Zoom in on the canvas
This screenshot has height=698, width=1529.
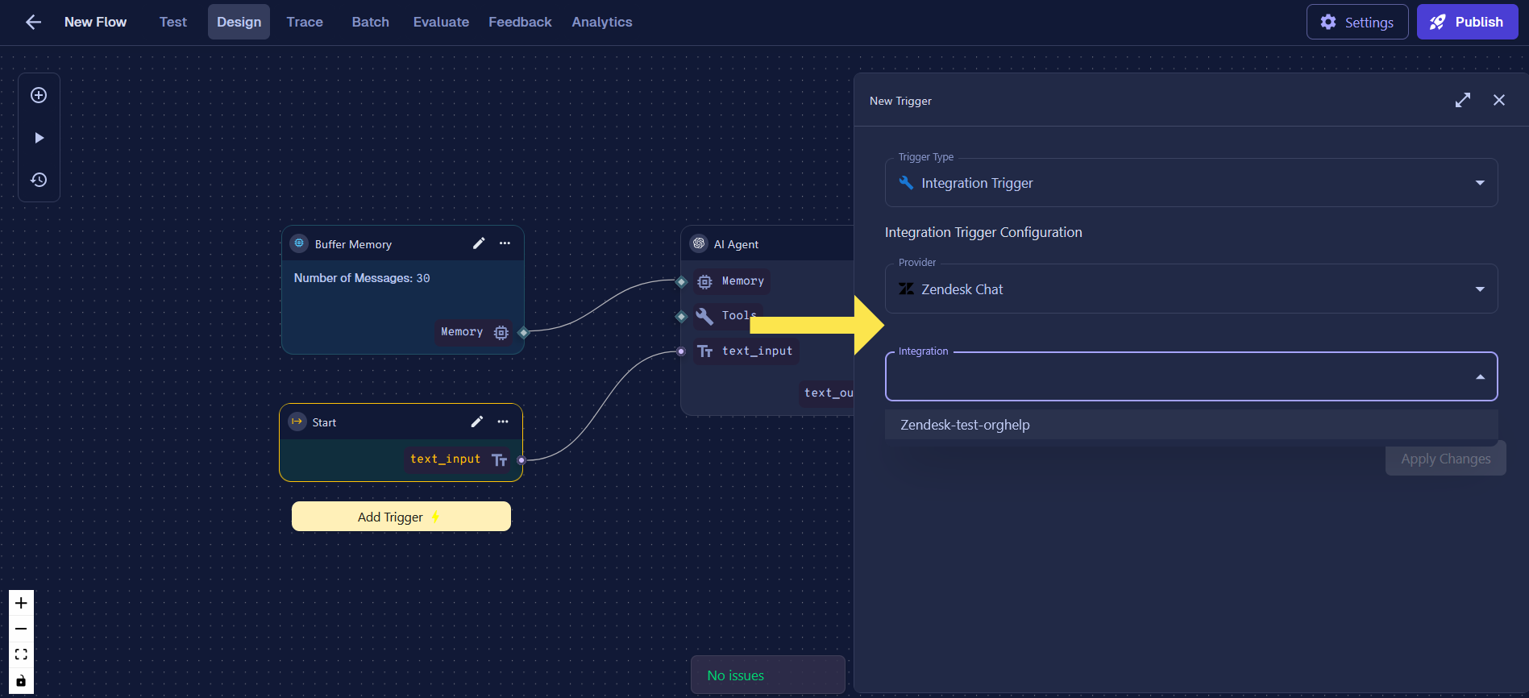click(21, 603)
